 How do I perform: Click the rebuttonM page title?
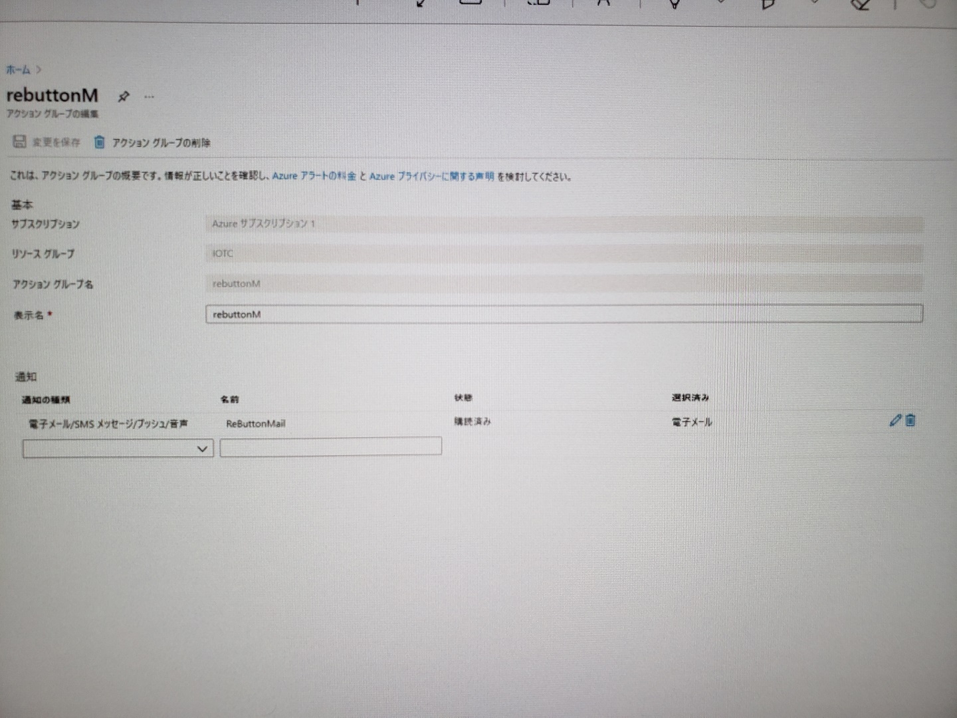pyautogui.click(x=53, y=95)
